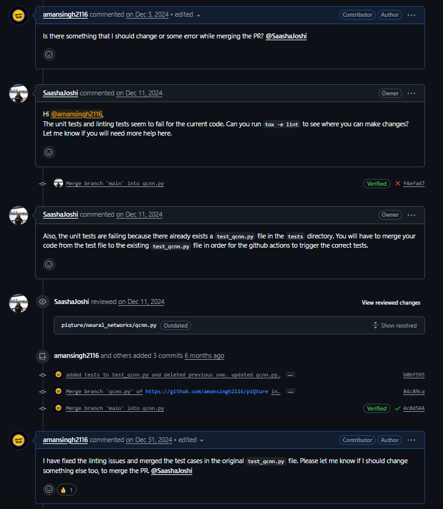Screen dimensions: 443x509
Task: Click the commit icon beside 'Merge branch main into qcnn.py'
Action: [43, 183]
